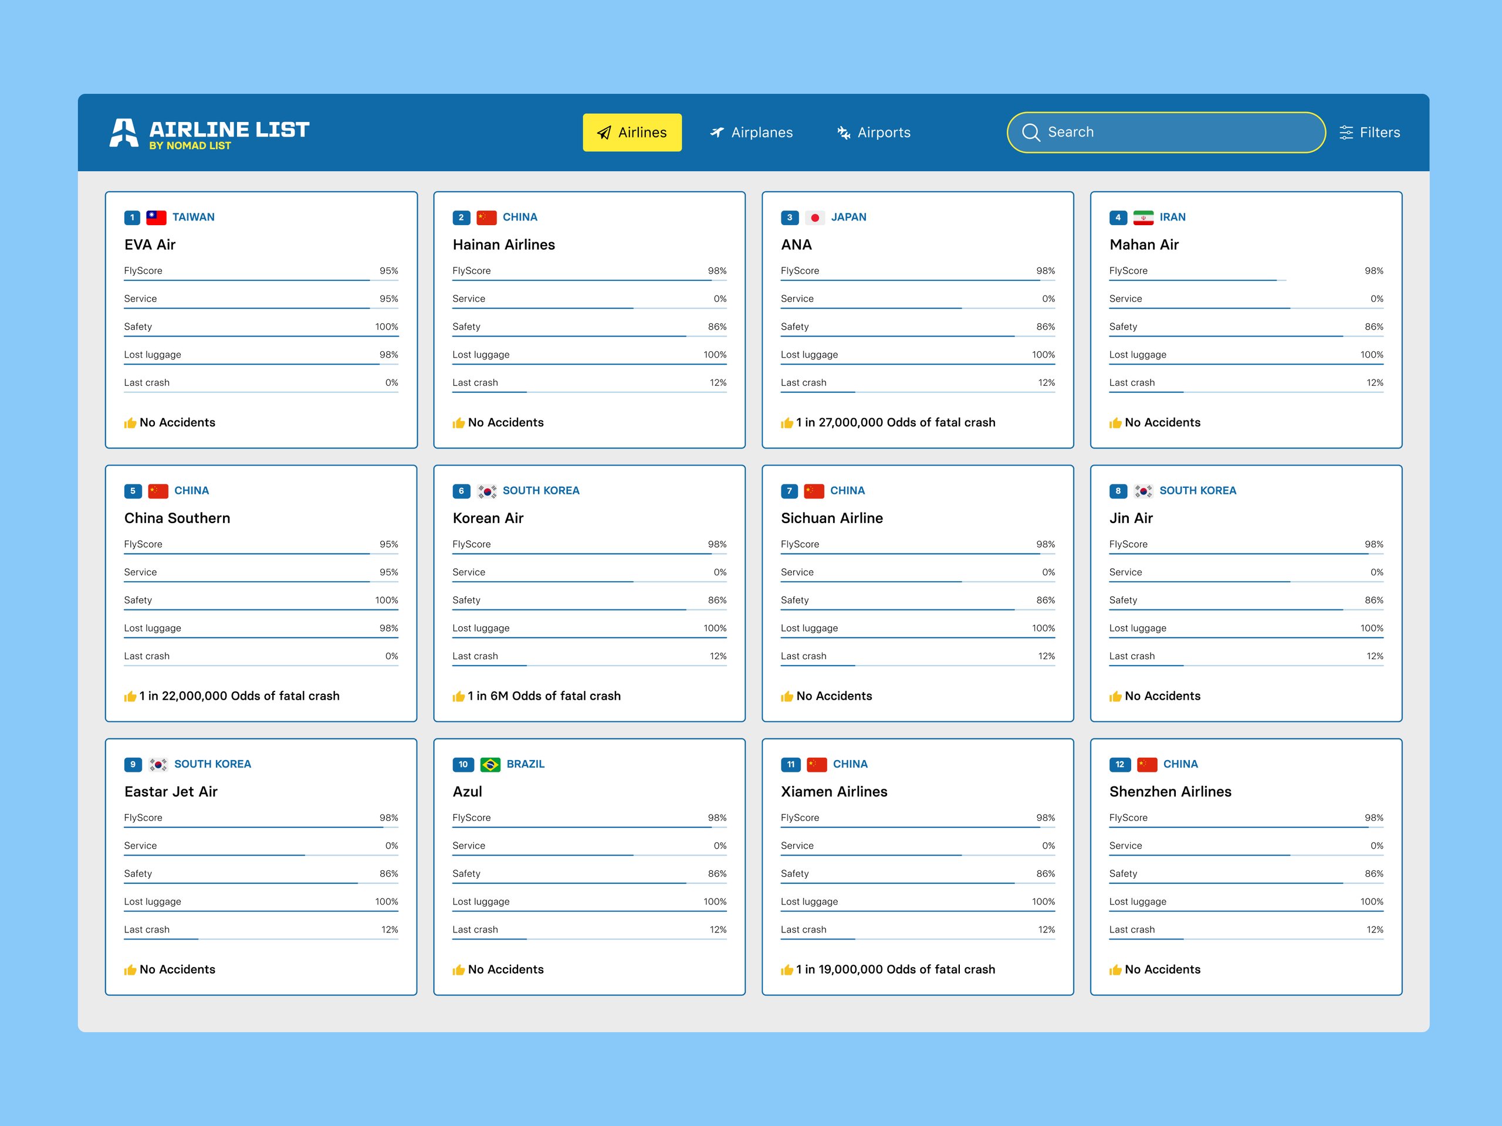
Task: Click thumbs-up icon on Korean Air card
Action: coord(459,696)
